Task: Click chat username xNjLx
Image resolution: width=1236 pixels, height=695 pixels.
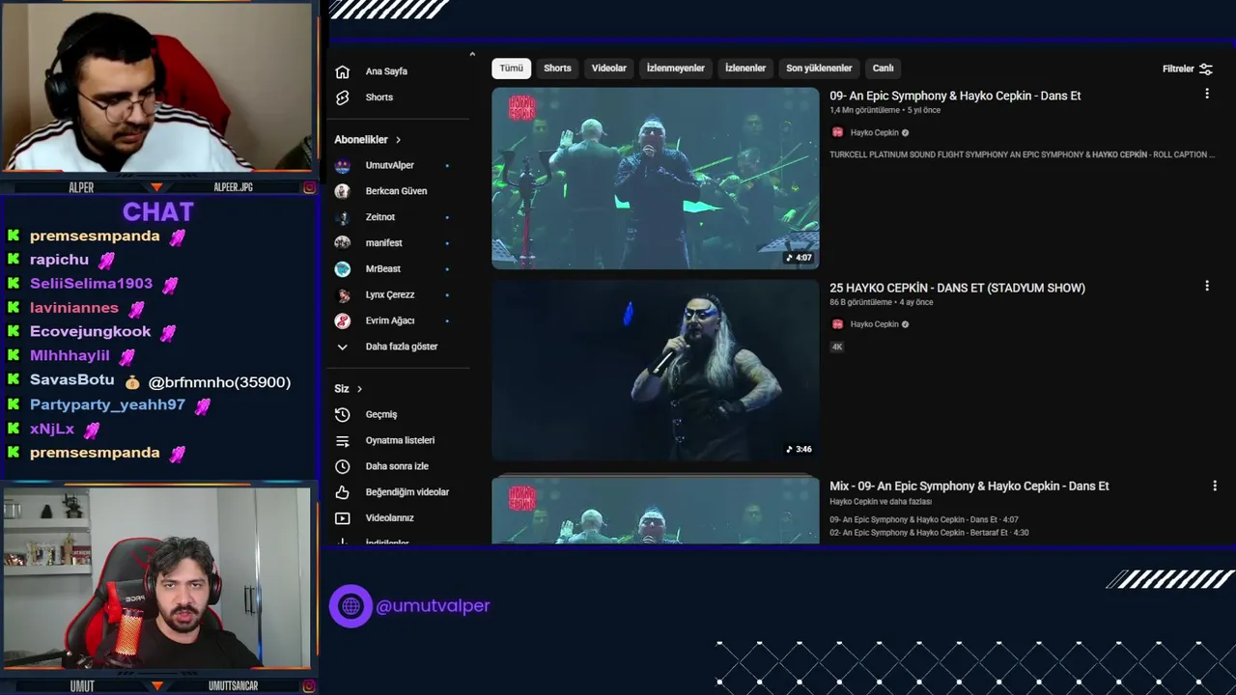Action: 52,429
